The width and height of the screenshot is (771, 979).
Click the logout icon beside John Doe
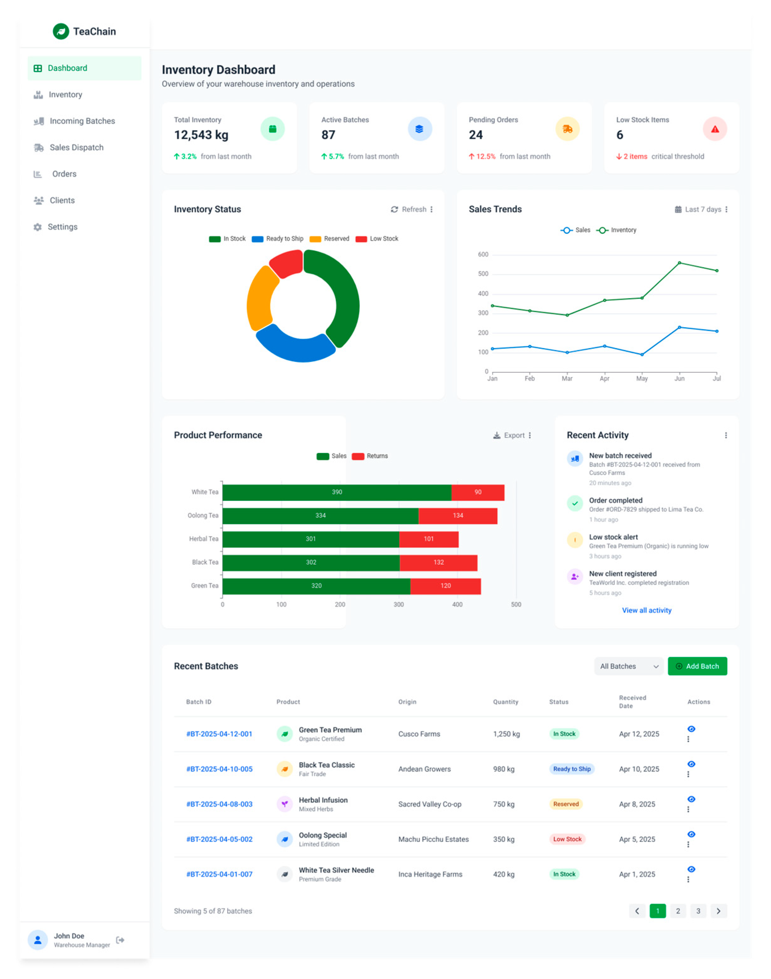click(x=120, y=940)
